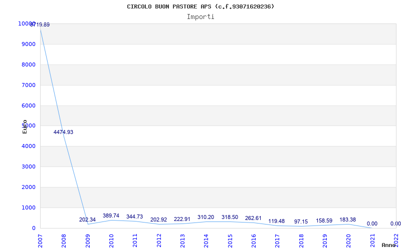Select the 97.15 data label

301,221
